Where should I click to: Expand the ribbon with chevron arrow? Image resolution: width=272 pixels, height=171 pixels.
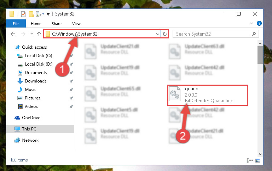(x=251, y=23)
